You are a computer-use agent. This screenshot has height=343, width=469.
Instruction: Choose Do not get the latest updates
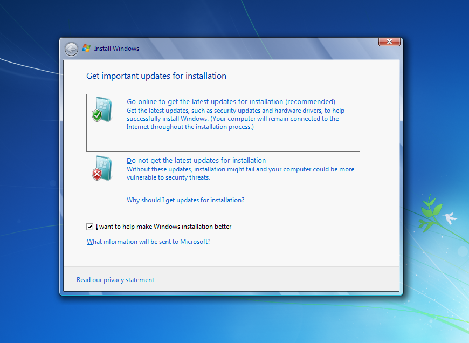point(196,160)
